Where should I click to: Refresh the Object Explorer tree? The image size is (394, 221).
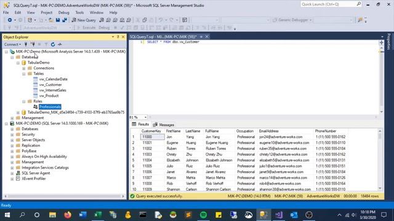point(53,44)
